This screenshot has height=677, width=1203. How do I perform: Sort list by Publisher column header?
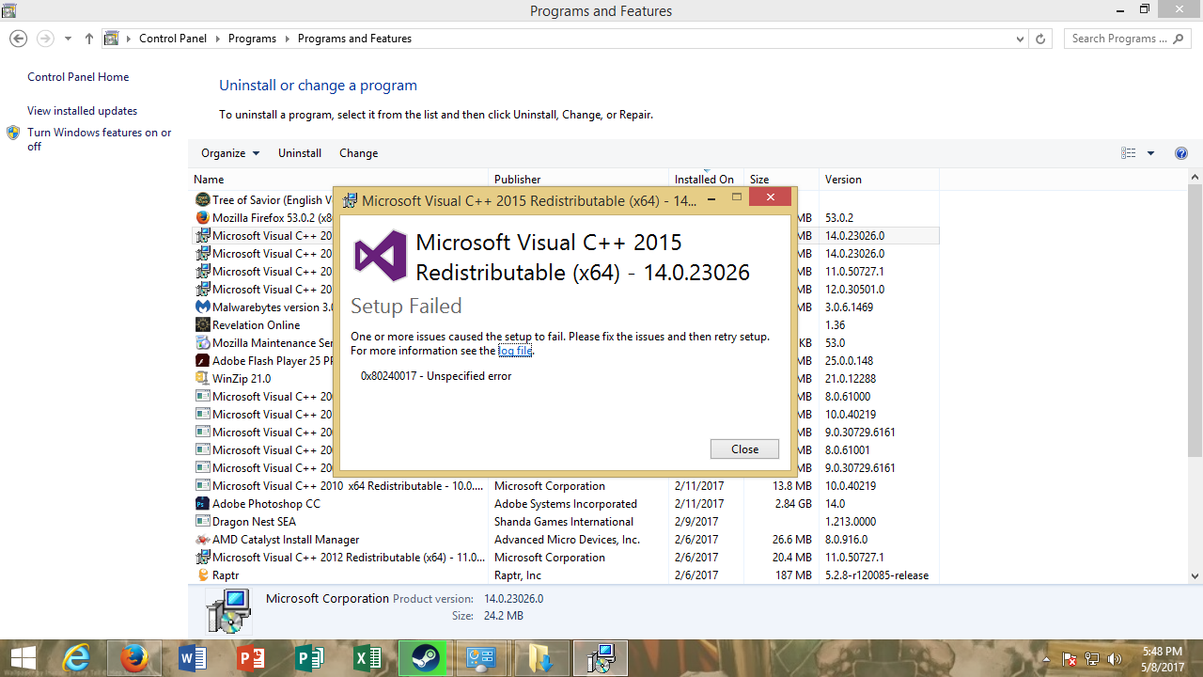coord(518,179)
